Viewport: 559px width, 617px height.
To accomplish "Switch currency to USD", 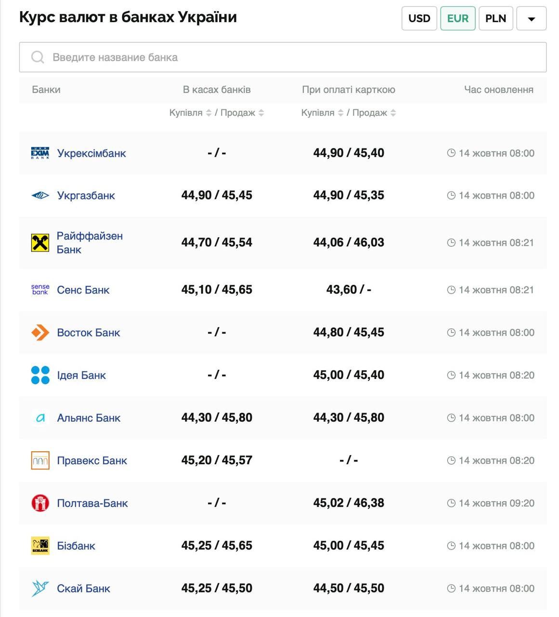I will pyautogui.click(x=419, y=18).
